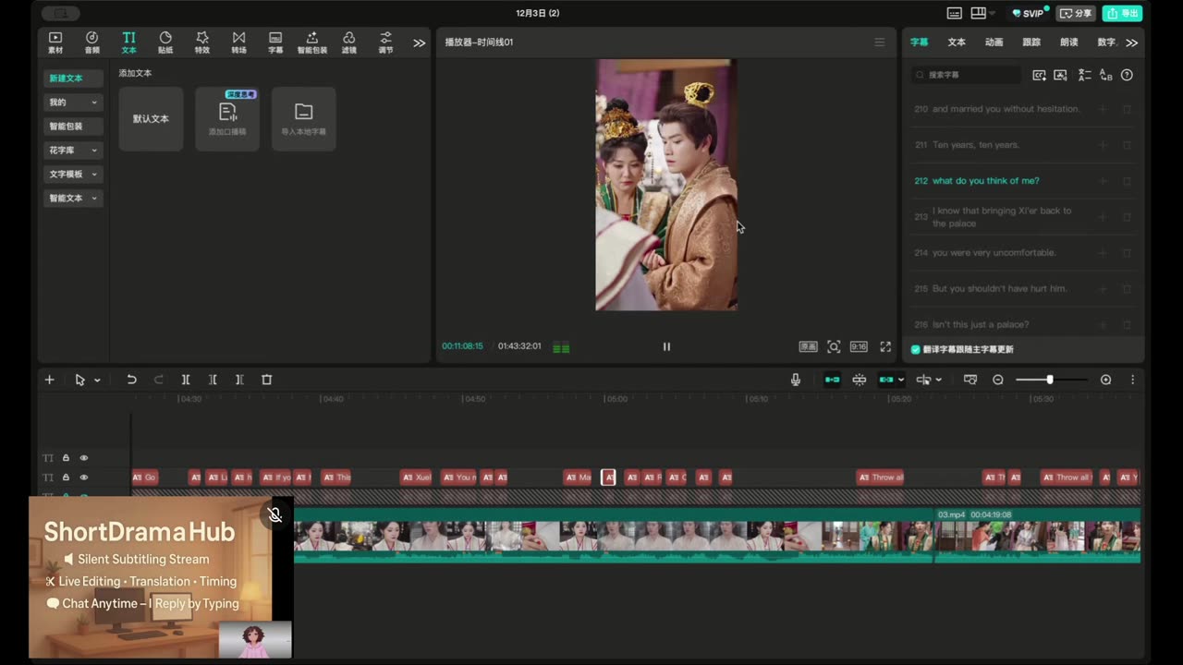The image size is (1183, 665).
Task: Click the 9:16 aspect ratio button
Action: [x=859, y=346]
